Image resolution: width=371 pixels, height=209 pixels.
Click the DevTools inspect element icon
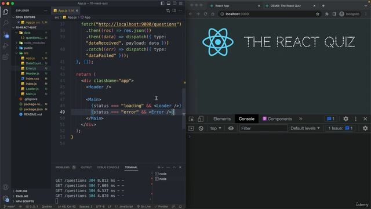point(191,118)
